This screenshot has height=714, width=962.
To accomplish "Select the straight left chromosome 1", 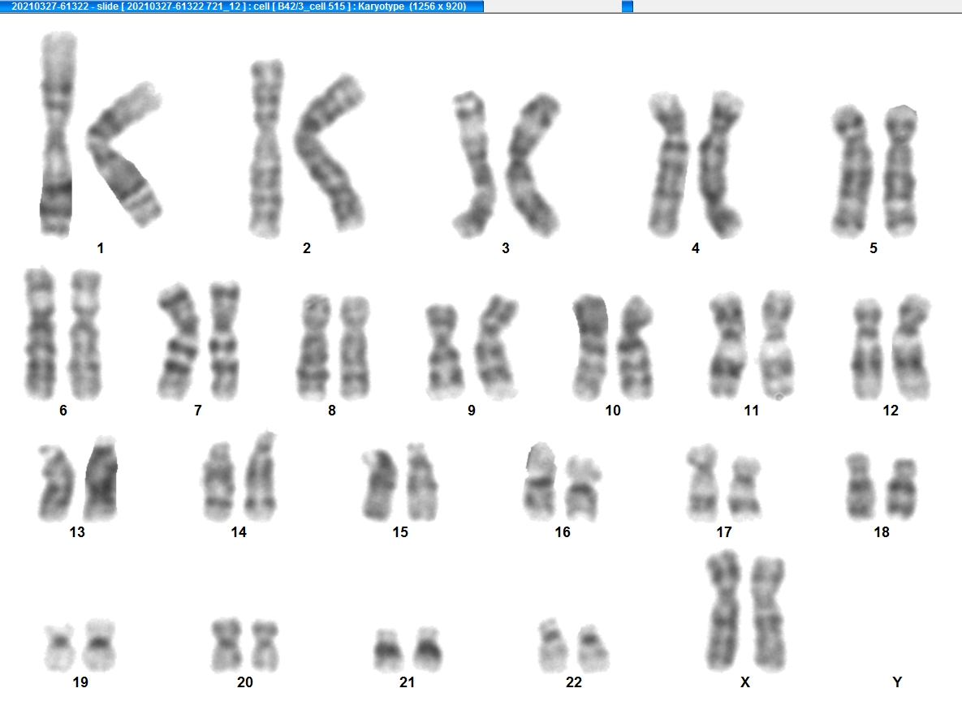I will coord(57,135).
